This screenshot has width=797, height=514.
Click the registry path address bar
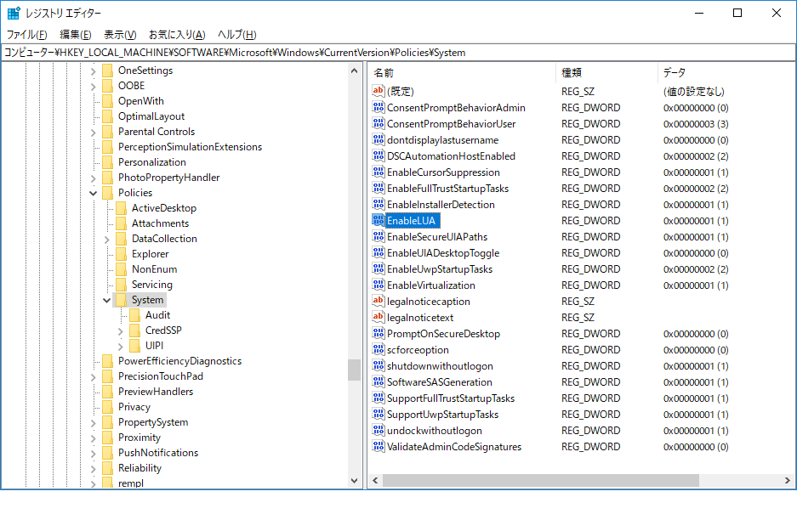coord(398,53)
